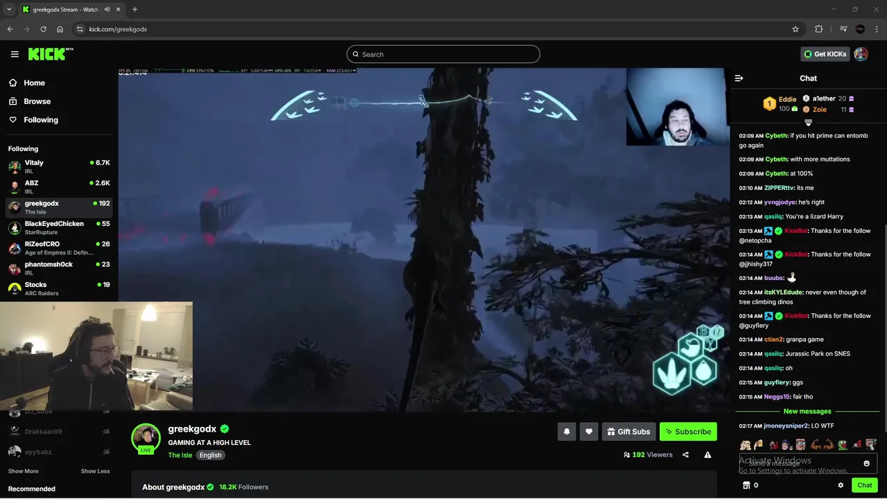The height and width of the screenshot is (499, 887).
Task: Click username guyfiery in chat
Action: click(777, 383)
